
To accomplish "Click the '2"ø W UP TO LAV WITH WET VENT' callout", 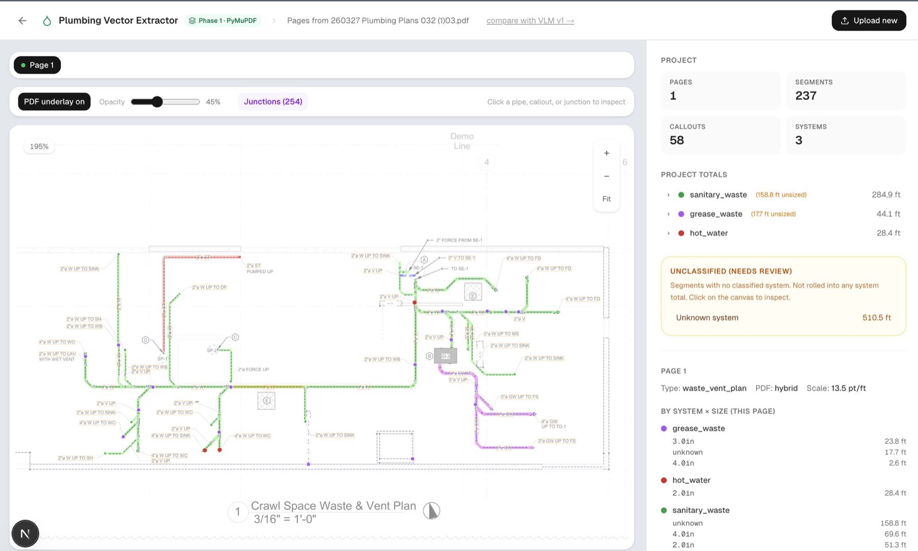I will pos(57,356).
